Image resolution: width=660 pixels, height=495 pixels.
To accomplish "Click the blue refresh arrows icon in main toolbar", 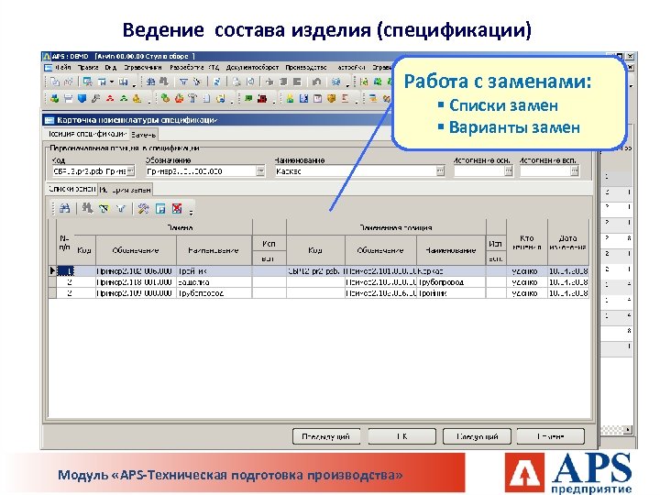I will [x=216, y=82].
